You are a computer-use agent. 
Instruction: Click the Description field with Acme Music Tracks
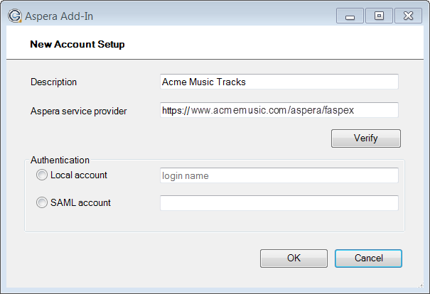pyautogui.click(x=279, y=82)
